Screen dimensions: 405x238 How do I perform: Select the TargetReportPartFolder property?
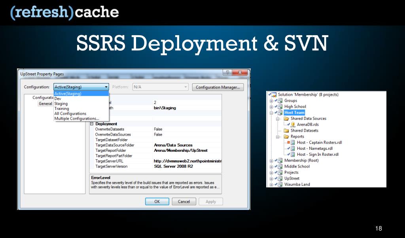click(x=114, y=156)
